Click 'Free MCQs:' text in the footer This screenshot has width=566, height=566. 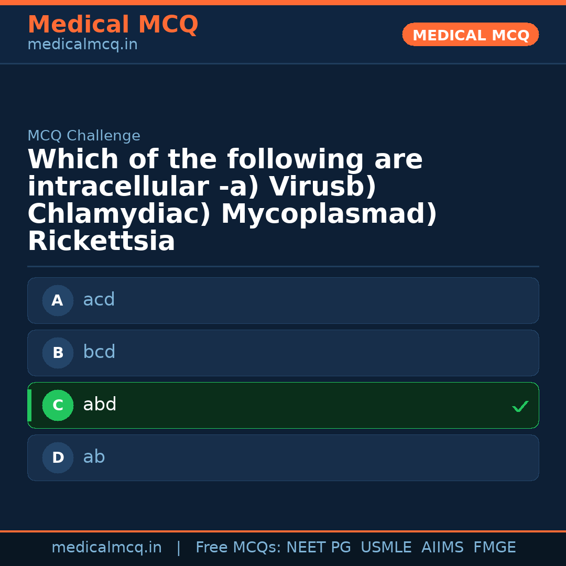(238, 548)
